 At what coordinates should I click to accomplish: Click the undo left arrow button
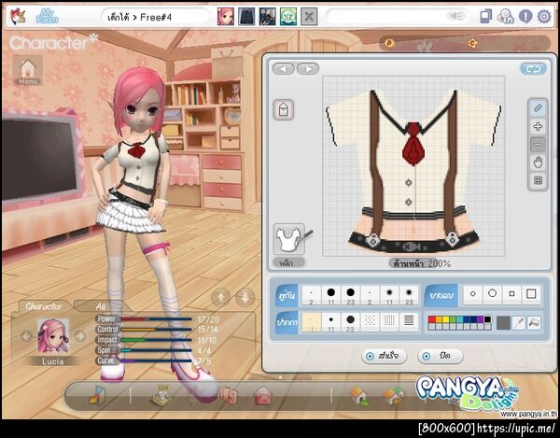284,68
